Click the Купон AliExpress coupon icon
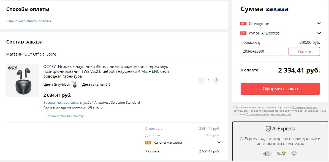329x162 pixels. [x=243, y=33]
